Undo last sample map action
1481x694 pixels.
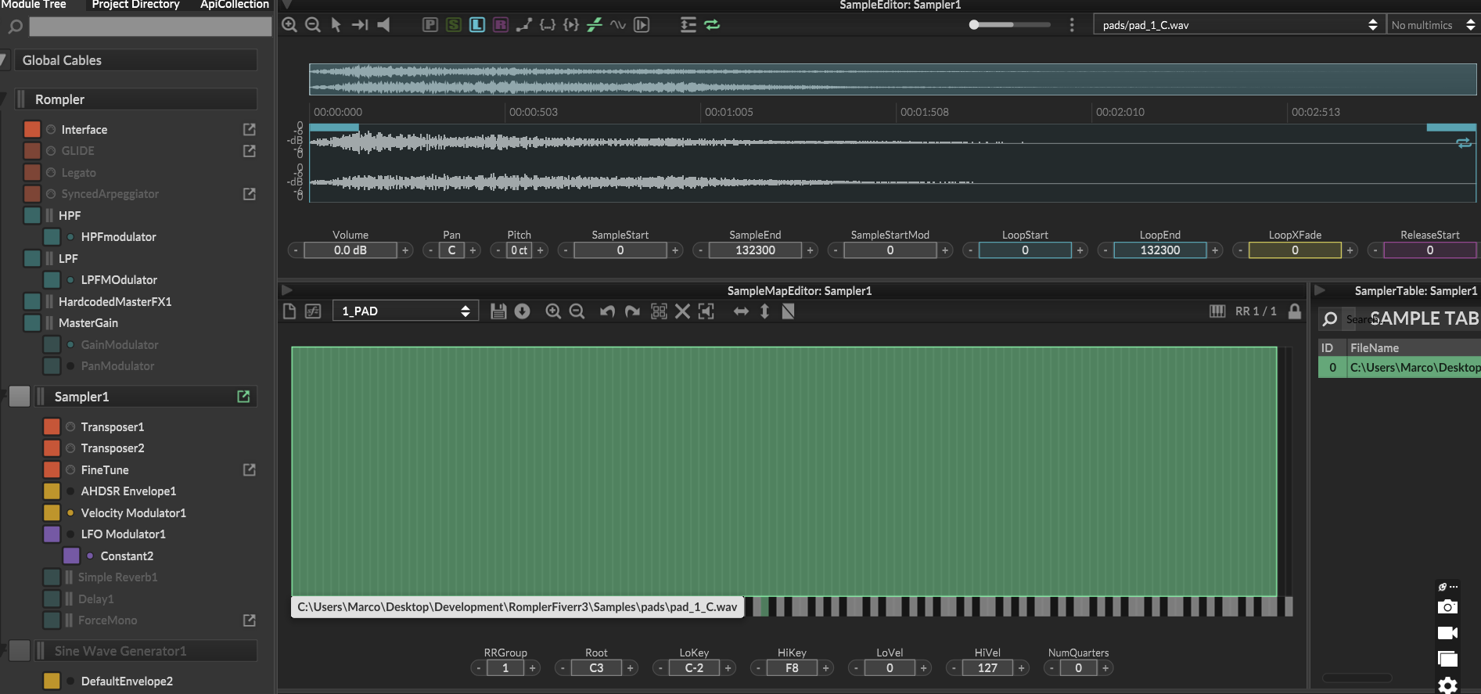click(607, 311)
